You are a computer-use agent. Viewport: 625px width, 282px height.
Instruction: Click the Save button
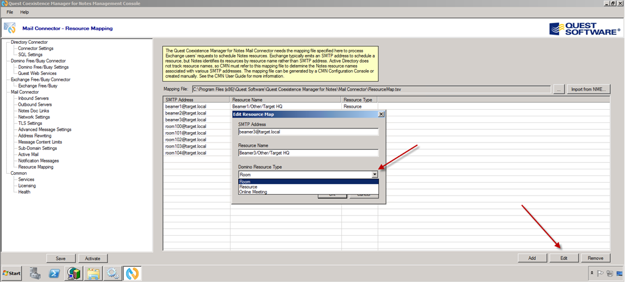pos(60,258)
